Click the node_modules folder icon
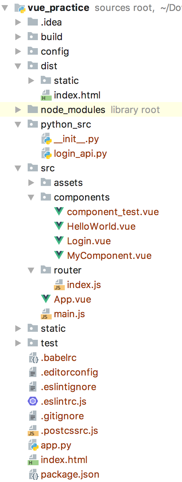The image size is (182, 482). tap(33, 109)
